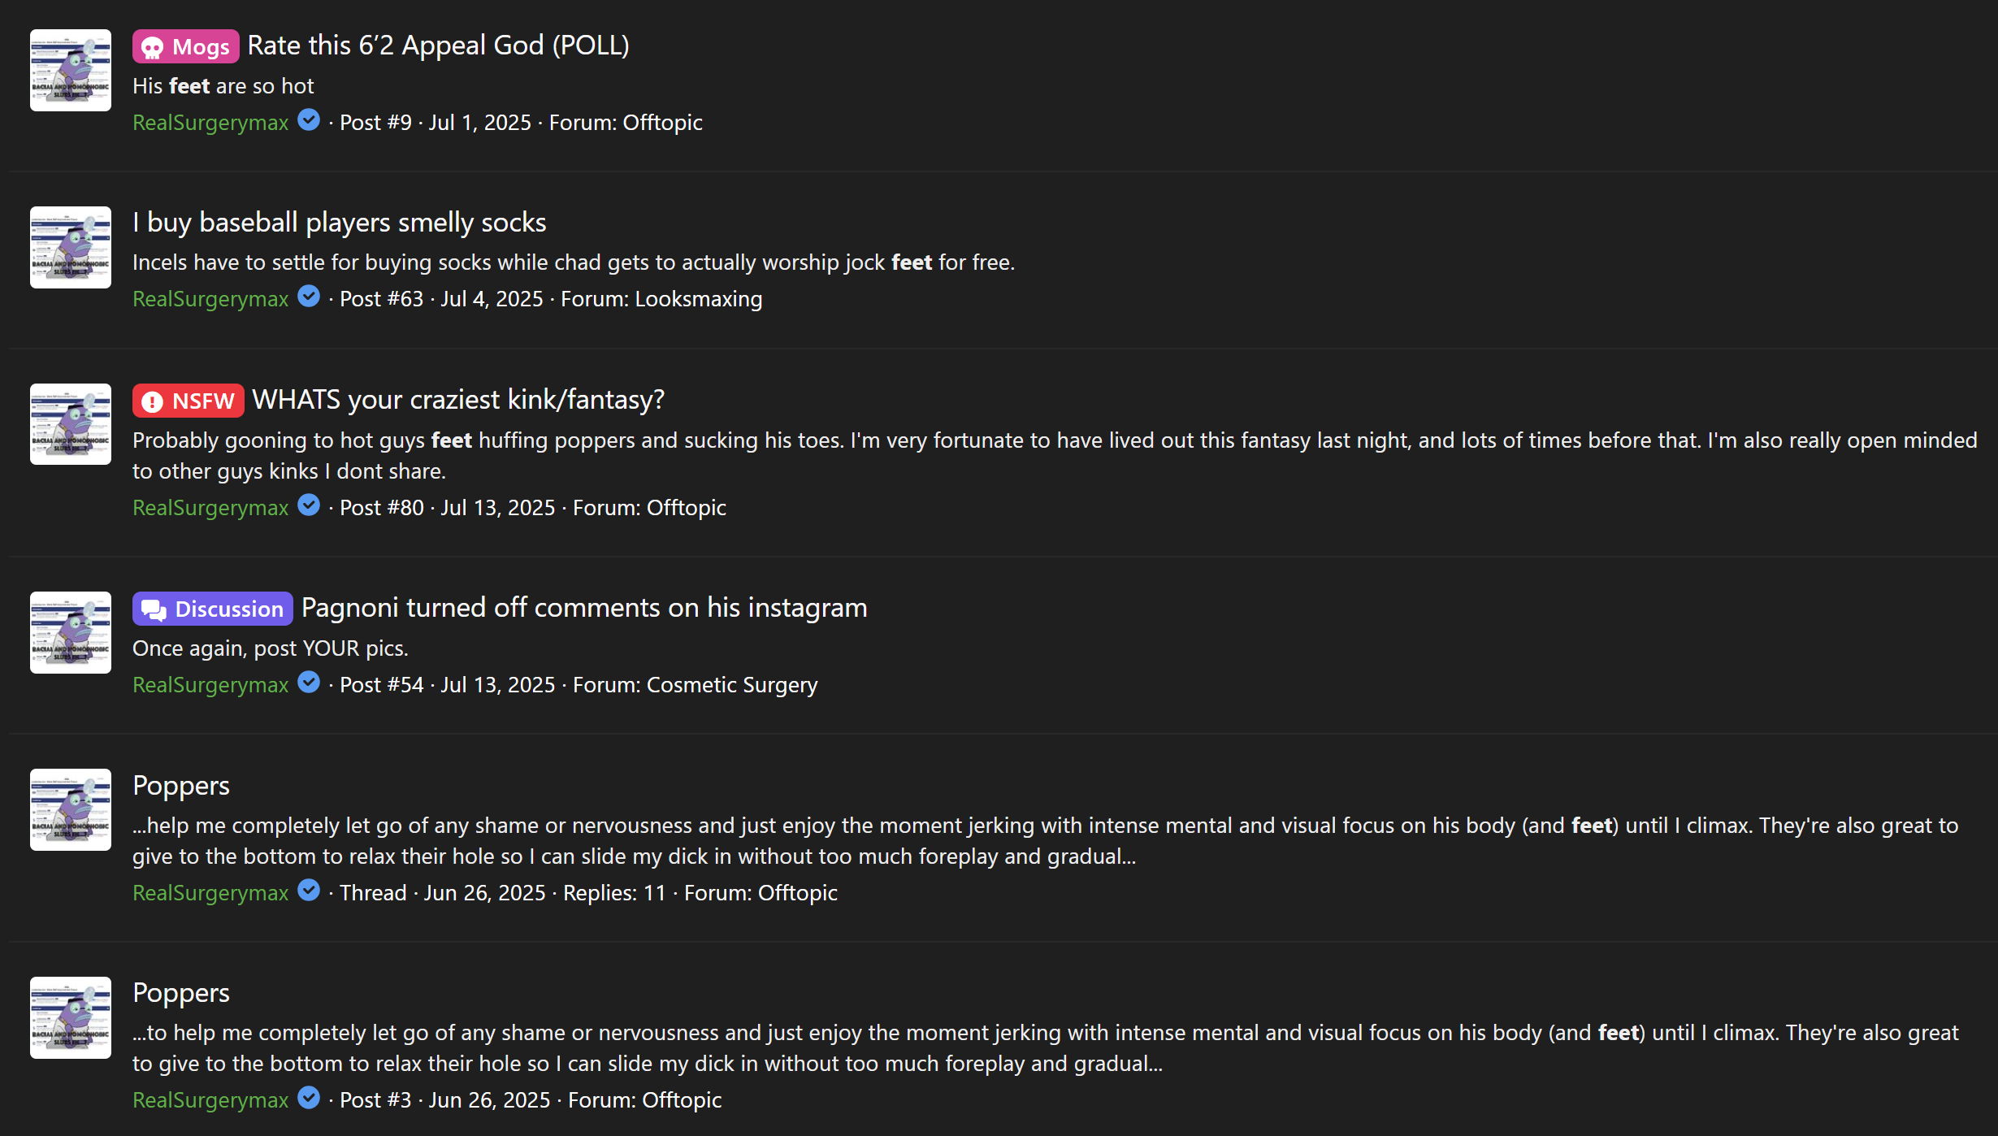
Task: Open 'WHATS your craziest kink/fantasy?' thread
Action: coord(458,400)
